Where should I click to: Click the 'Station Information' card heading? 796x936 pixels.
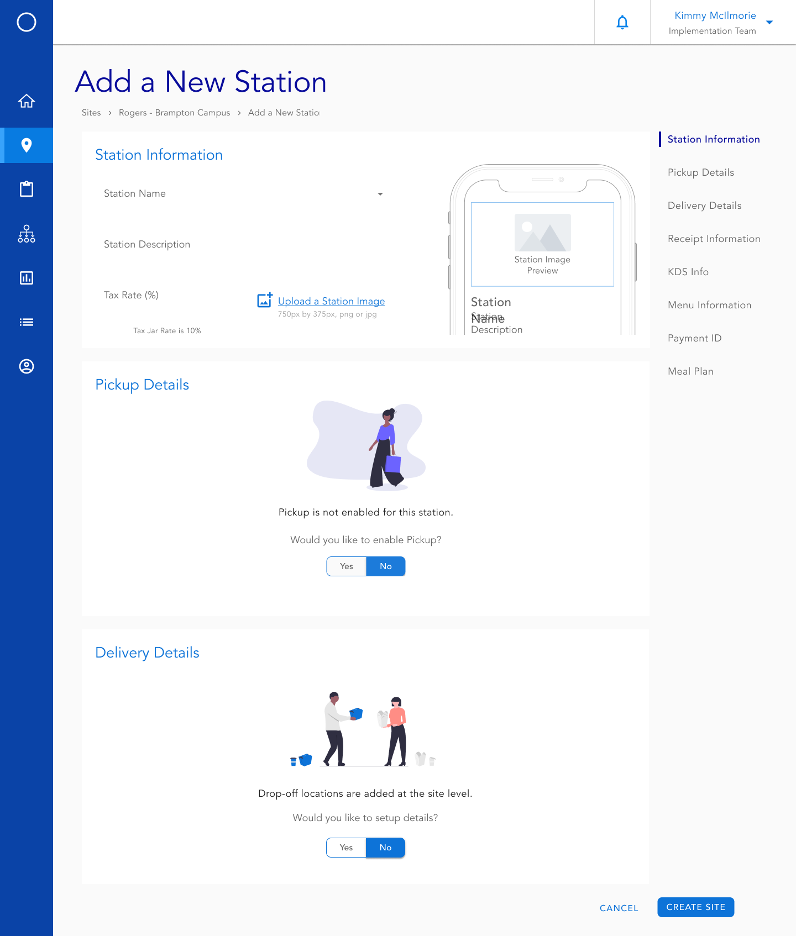click(x=159, y=155)
